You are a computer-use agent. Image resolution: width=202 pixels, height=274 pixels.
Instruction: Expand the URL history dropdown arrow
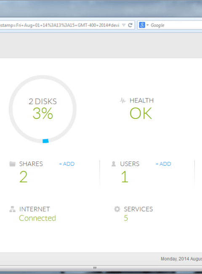(124, 25)
